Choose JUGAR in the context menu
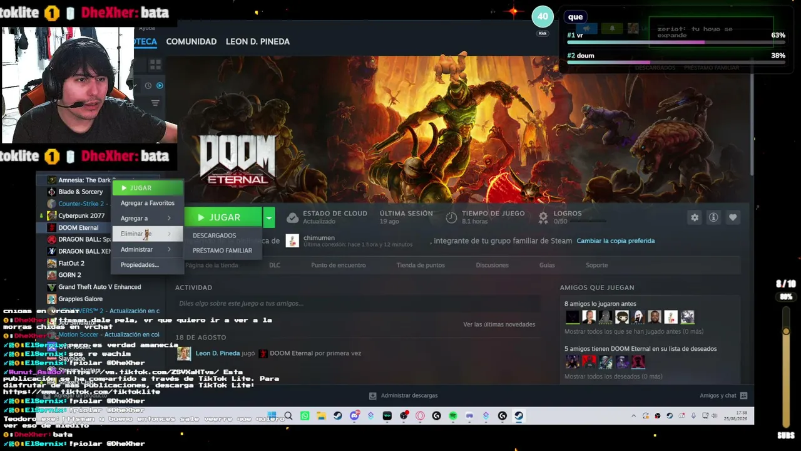 148,188
